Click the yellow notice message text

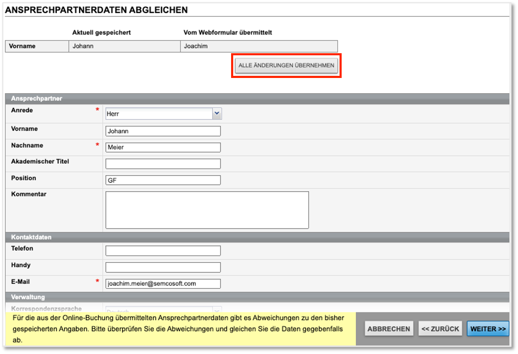(x=179, y=329)
